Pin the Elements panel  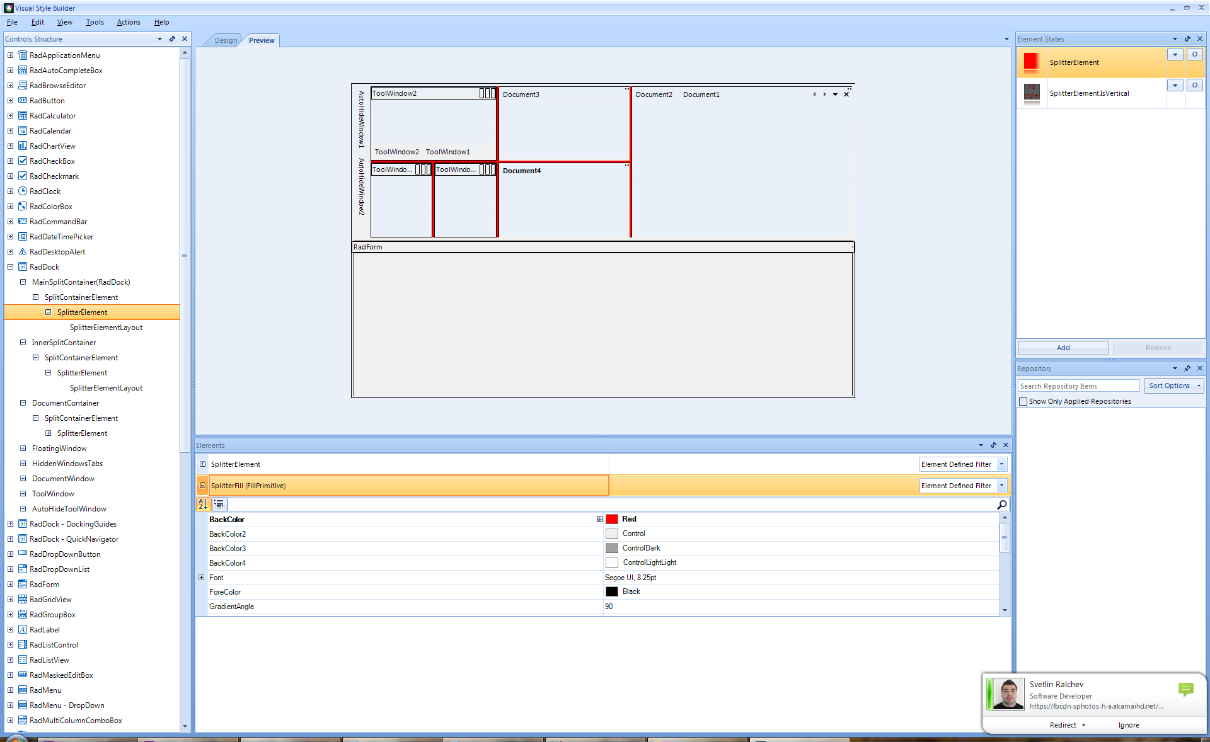pyautogui.click(x=993, y=445)
